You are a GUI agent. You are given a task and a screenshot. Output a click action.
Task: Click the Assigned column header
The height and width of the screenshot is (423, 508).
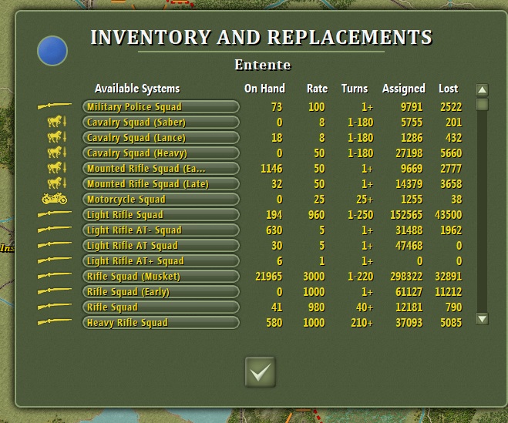[x=404, y=89]
